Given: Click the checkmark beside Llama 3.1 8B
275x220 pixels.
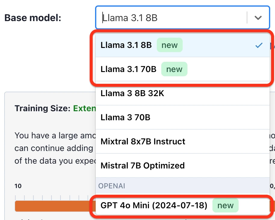Looking at the screenshot, I should pyautogui.click(x=259, y=46).
